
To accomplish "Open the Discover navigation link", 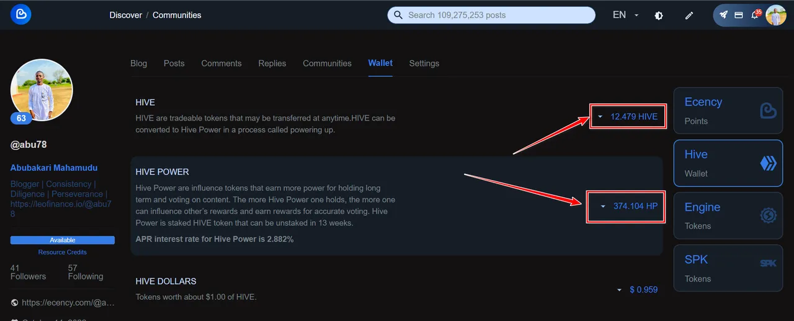I will [x=126, y=15].
